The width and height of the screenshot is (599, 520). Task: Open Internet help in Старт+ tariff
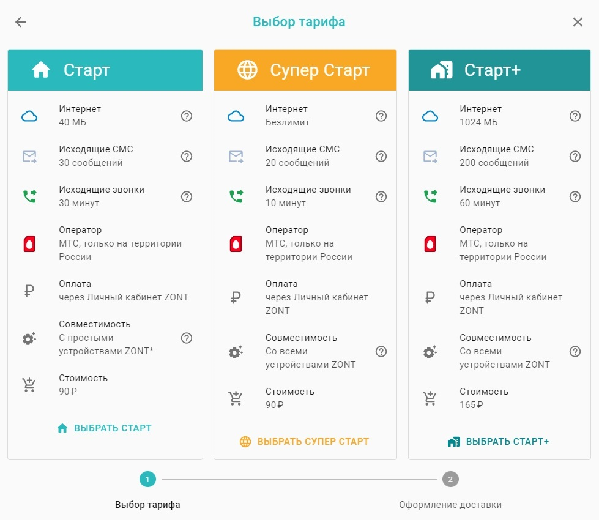[x=575, y=116]
